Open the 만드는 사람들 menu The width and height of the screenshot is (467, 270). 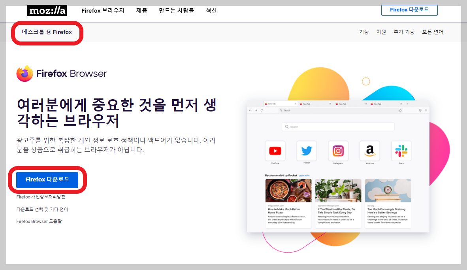coord(176,10)
